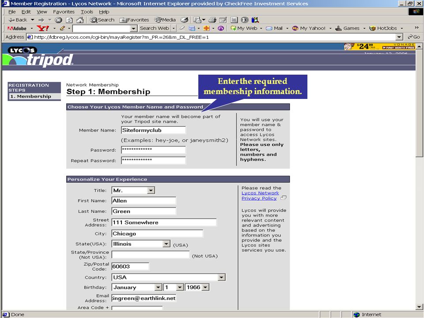
Task: Click the page scrollbar up arrow
Action: coord(420,46)
